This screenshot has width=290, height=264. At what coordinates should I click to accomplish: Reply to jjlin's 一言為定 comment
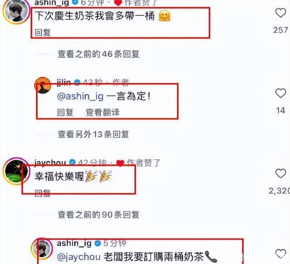pyautogui.click(x=65, y=112)
